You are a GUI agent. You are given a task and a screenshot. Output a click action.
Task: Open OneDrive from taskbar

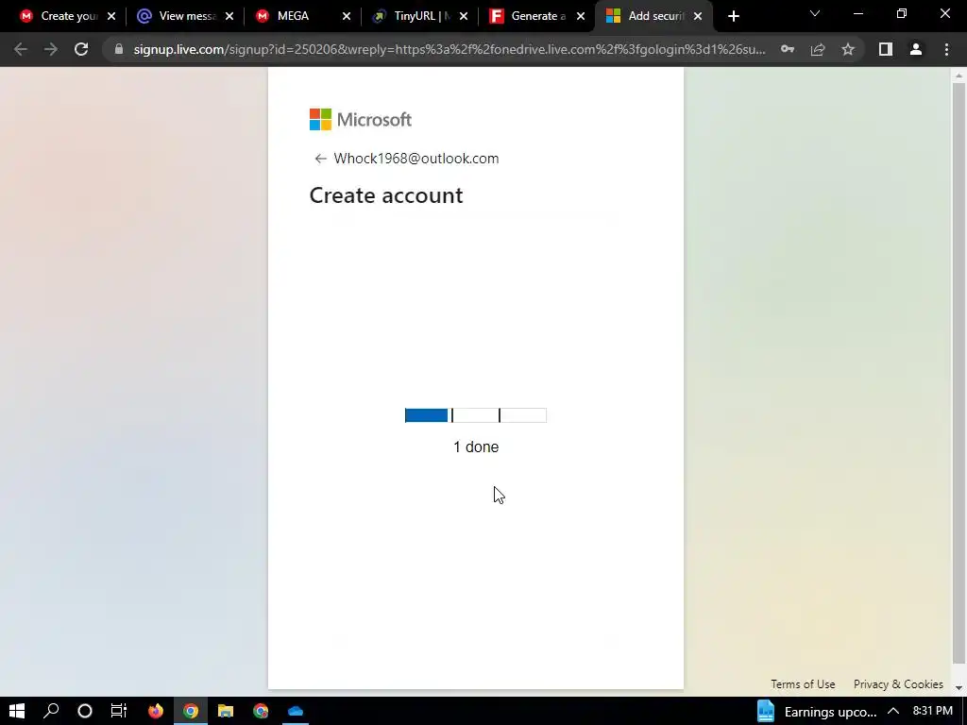coord(296,711)
